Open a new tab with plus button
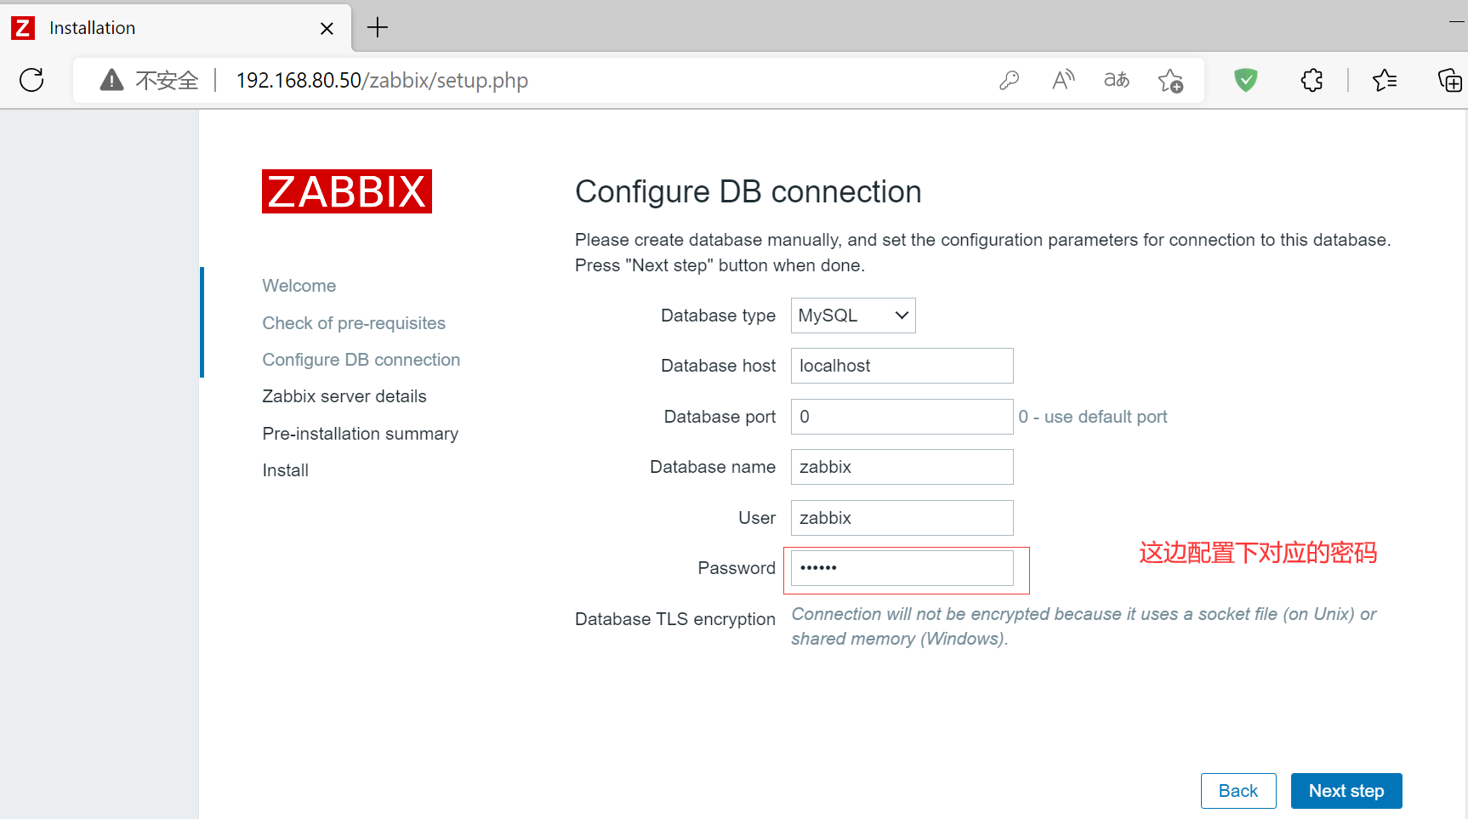This screenshot has width=1468, height=819. [x=378, y=28]
